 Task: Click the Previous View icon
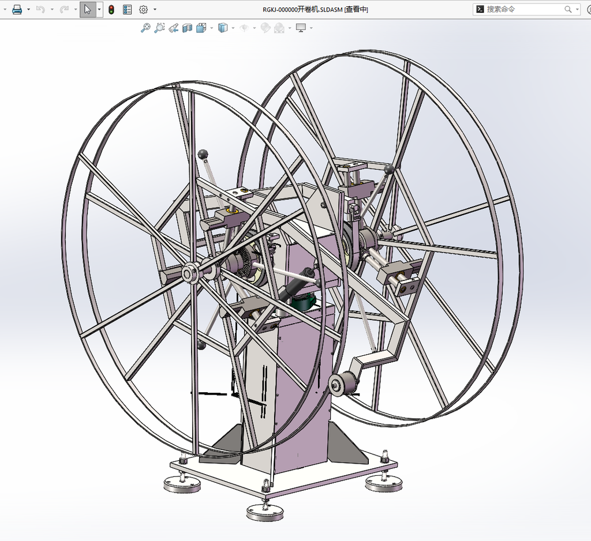click(173, 28)
